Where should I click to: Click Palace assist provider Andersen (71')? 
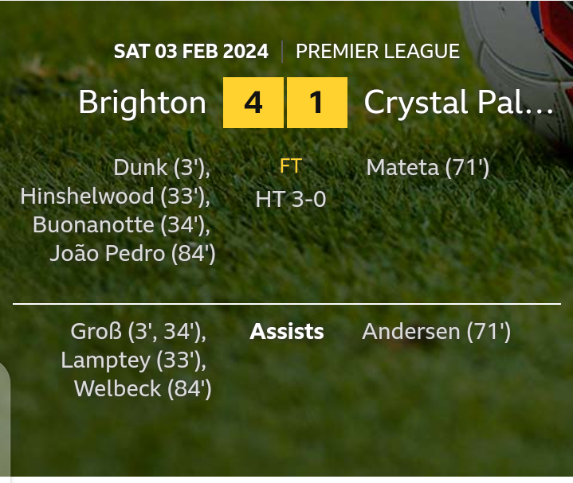point(436,332)
